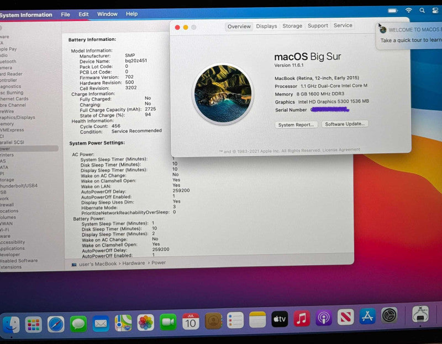Click Hardware in the path bar

tap(134, 263)
